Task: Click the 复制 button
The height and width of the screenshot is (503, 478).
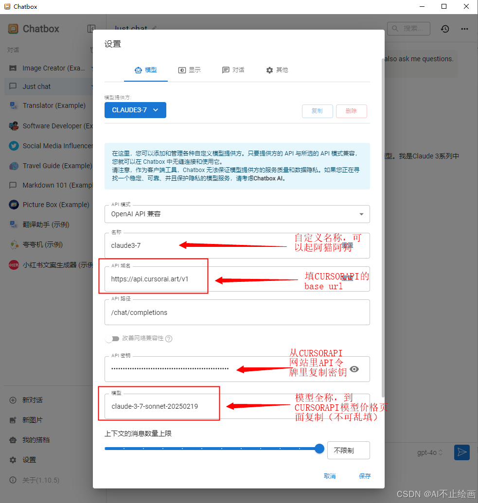Action: (x=317, y=111)
